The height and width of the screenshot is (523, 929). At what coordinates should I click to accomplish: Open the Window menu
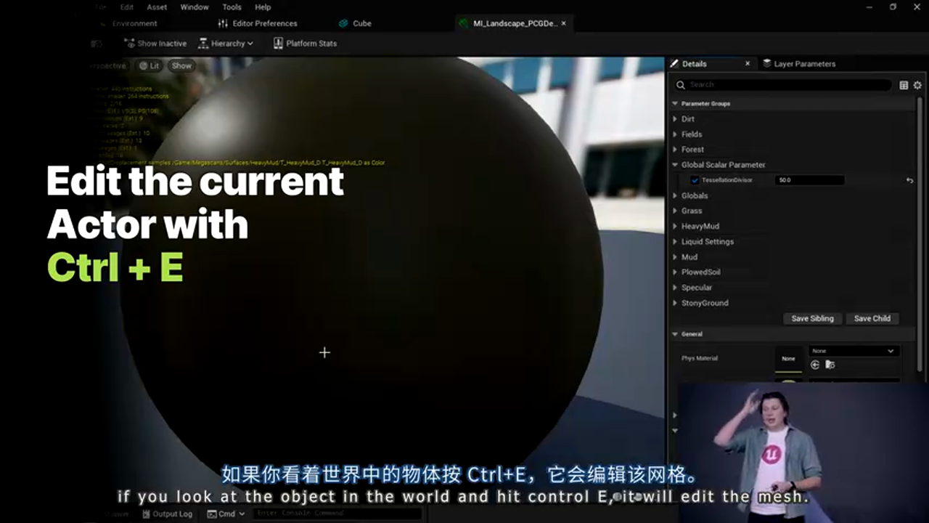tap(195, 7)
